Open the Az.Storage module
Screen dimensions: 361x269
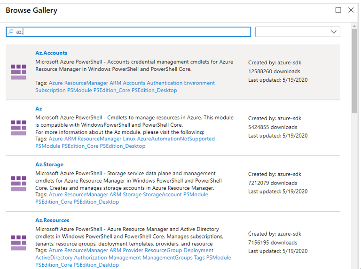coord(49,164)
